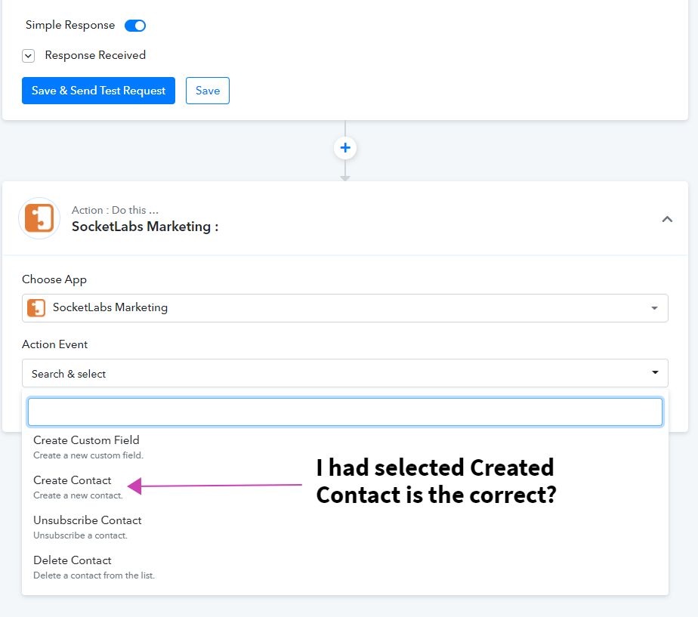The height and width of the screenshot is (617, 698).
Task: Click the 'Action : Do this ...' text
Action: pos(115,210)
